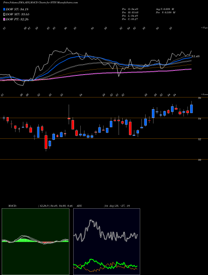This screenshot has width=208, height=275.
Task: Click the dark blue ADX chart panel
Action: 106,242
